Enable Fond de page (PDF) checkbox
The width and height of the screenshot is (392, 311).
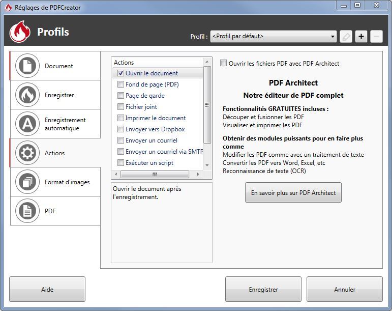(120, 84)
